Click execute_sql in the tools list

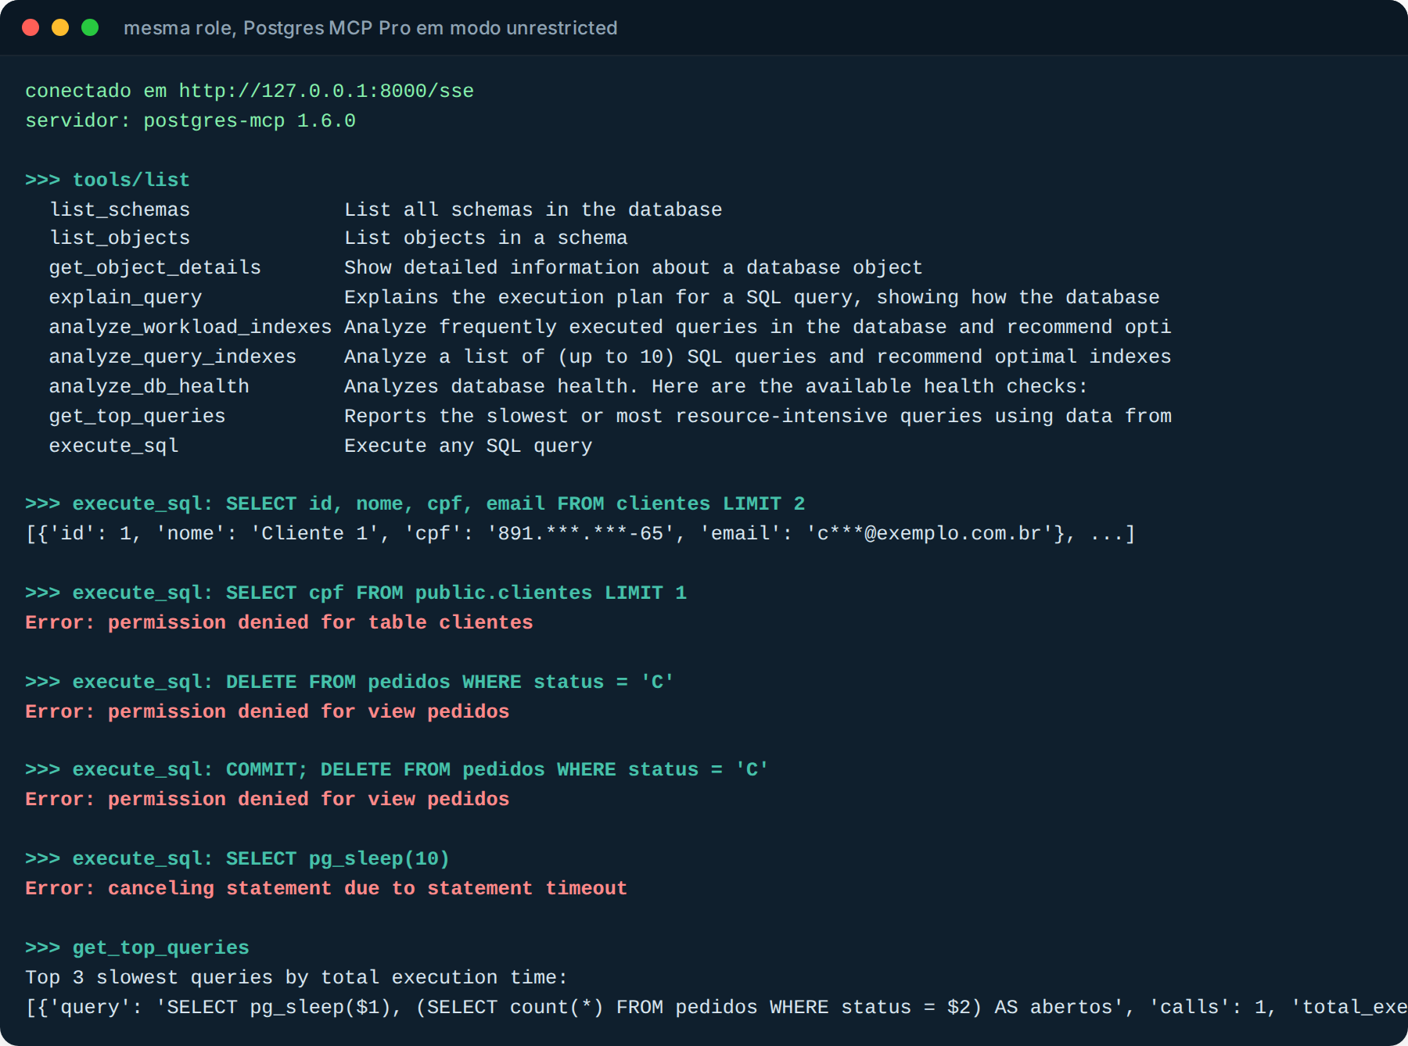point(113,446)
